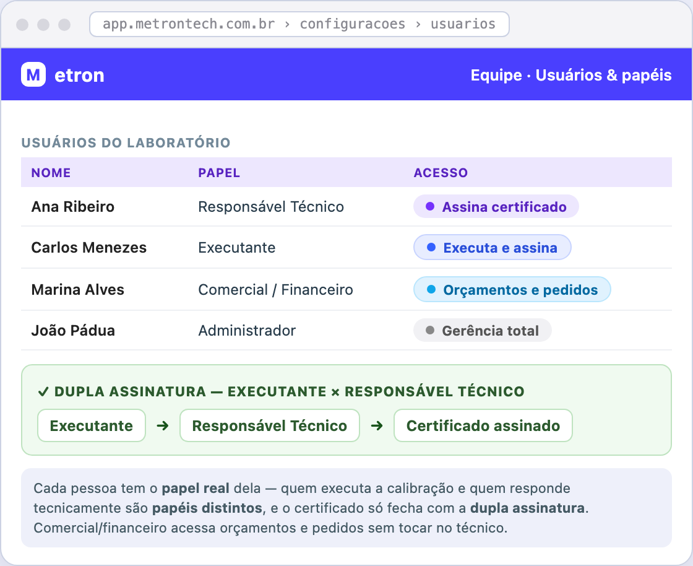Viewport: 693px width, 566px height.
Task: Open the Equipe · Usuários & papéis header
Action: [570, 75]
